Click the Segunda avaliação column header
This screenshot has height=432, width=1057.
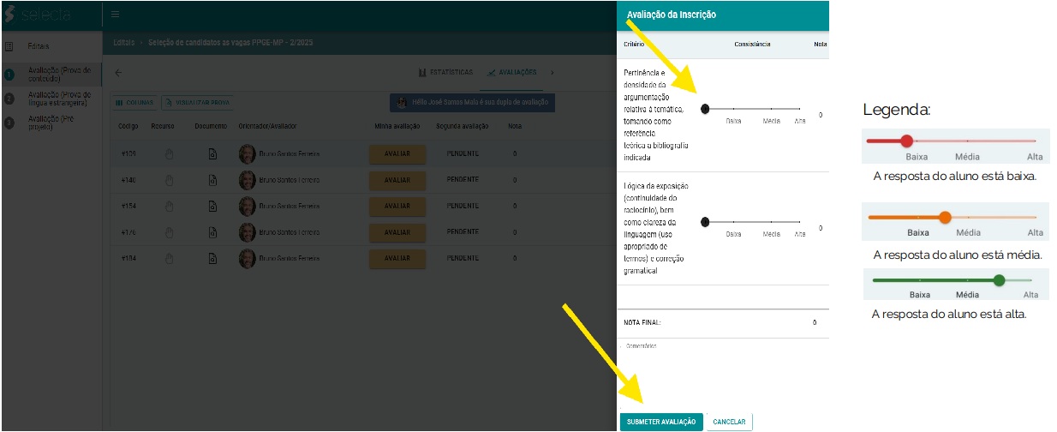pyautogui.click(x=462, y=127)
